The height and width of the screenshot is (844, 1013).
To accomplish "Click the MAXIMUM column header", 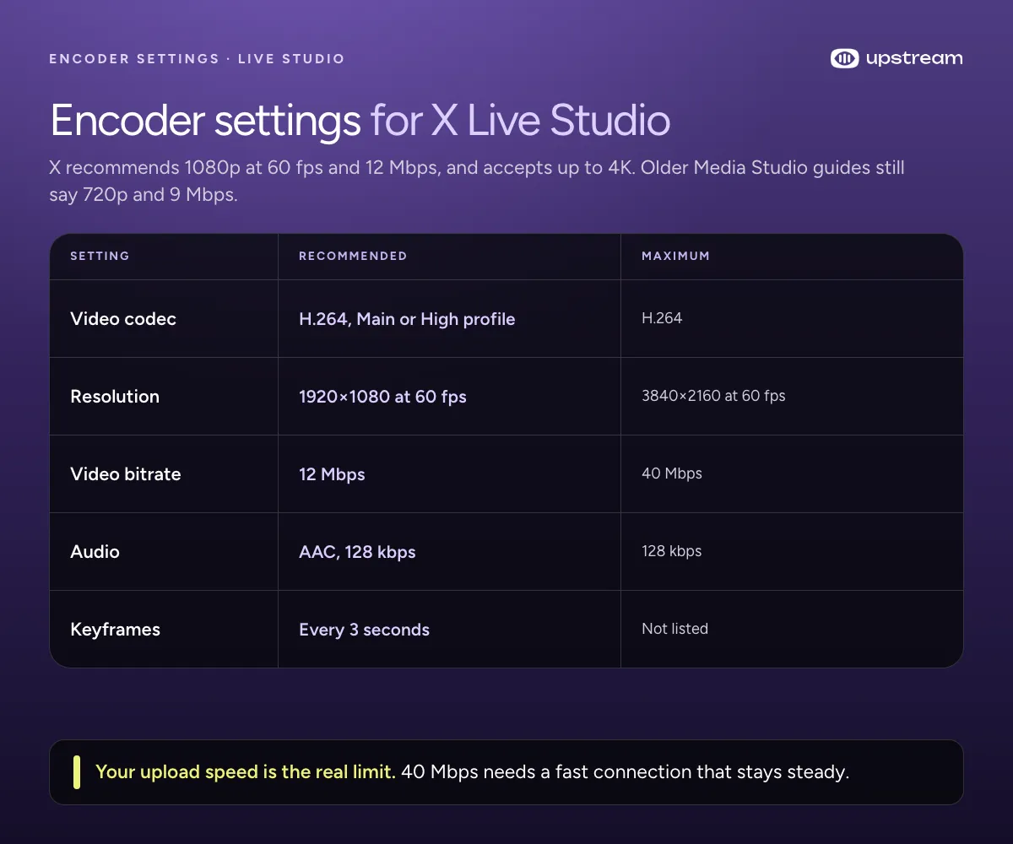I will pos(675,256).
